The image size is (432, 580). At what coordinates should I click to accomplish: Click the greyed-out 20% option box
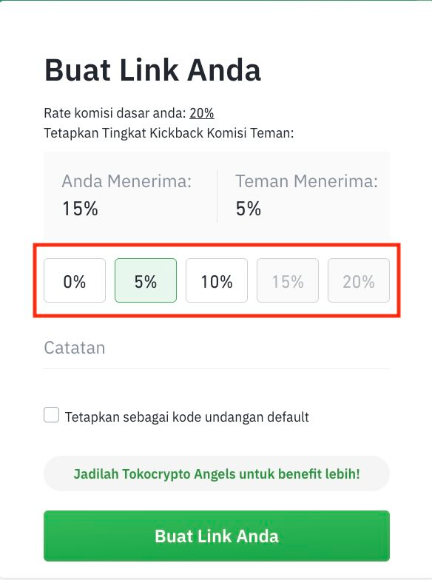tap(359, 280)
